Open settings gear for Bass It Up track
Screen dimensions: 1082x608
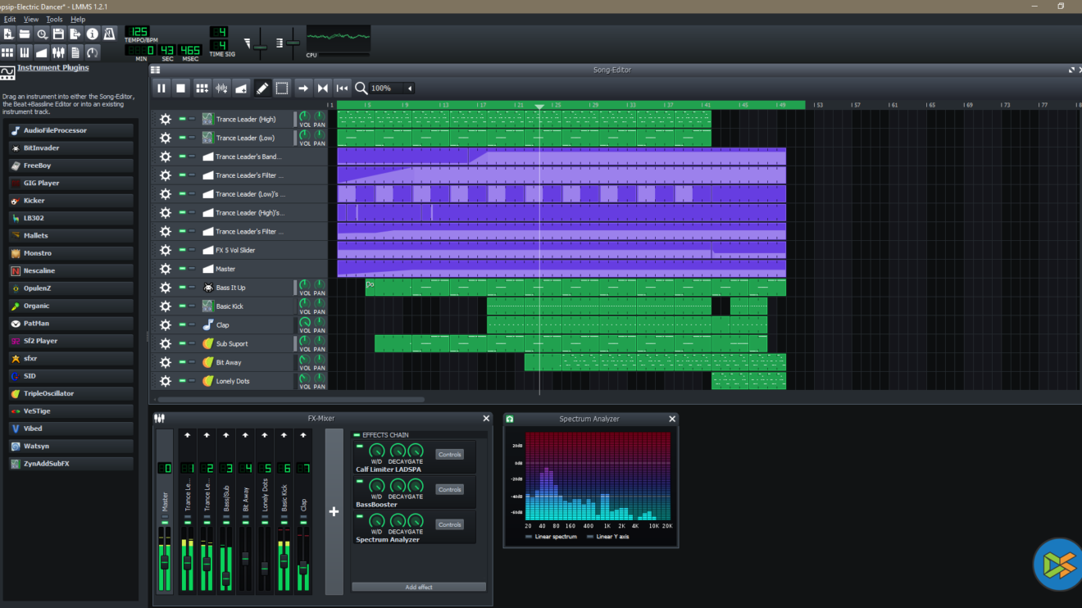pos(165,288)
